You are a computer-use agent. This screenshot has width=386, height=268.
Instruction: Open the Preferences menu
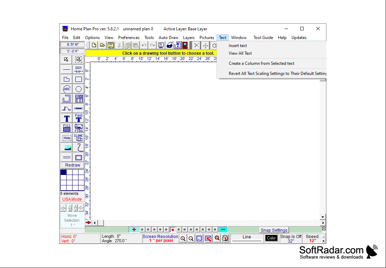point(129,38)
